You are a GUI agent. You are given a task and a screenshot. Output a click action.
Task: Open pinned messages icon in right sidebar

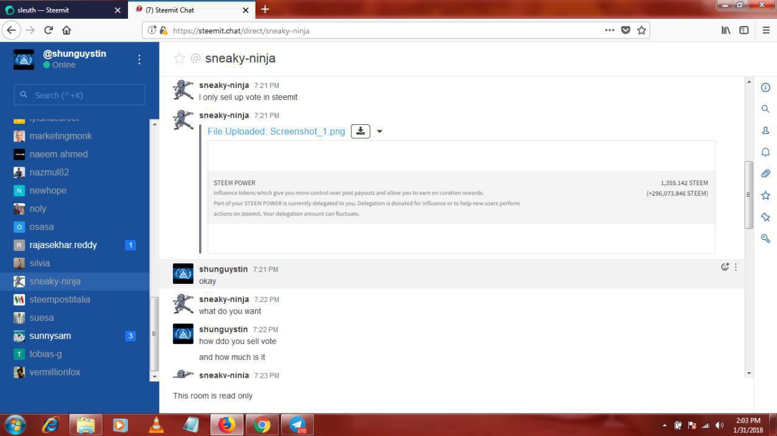tap(765, 217)
